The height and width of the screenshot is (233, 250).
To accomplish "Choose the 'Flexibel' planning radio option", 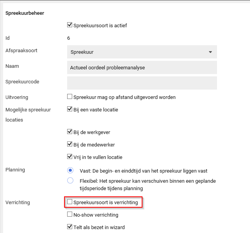I will [x=70, y=180].
